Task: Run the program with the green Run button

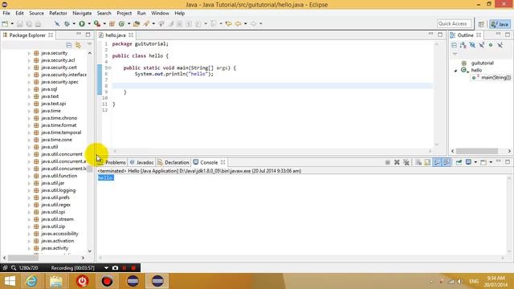Action: coord(82,23)
